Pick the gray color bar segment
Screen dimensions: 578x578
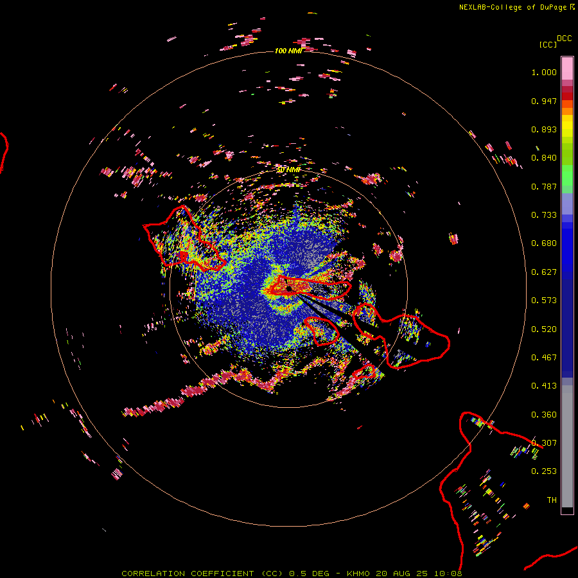click(x=567, y=446)
